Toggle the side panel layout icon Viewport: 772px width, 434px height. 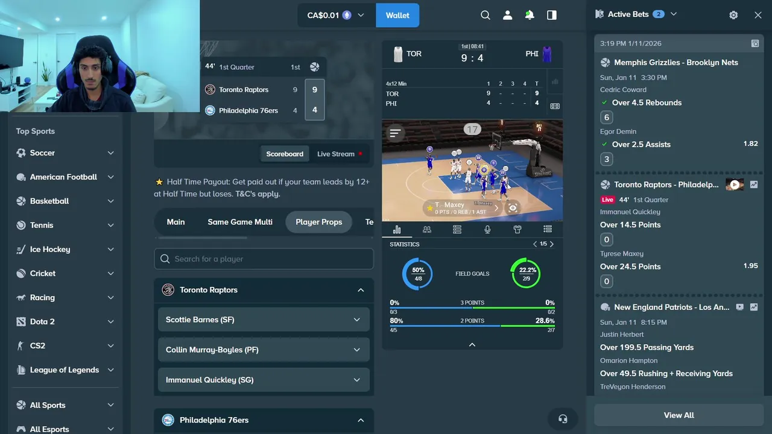click(x=552, y=15)
